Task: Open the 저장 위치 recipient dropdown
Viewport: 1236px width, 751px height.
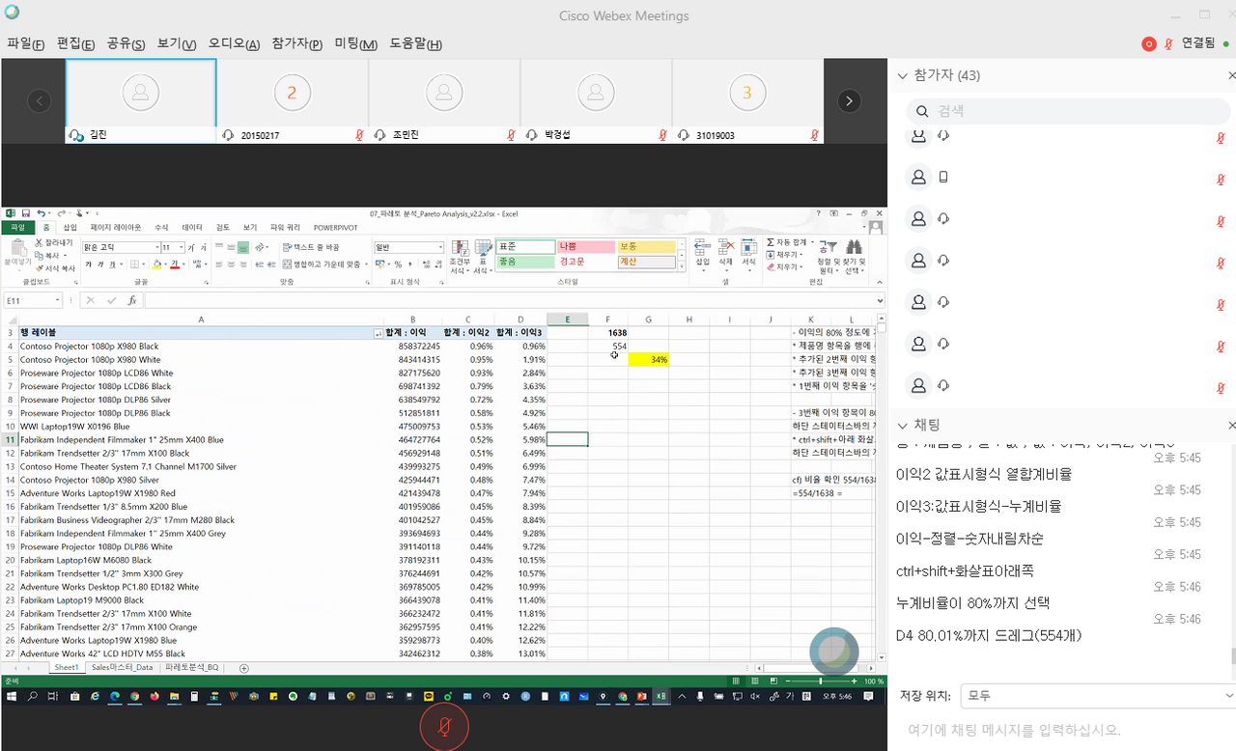Action: coord(1099,695)
